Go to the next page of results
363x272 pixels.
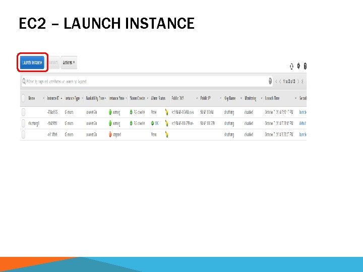[298, 82]
